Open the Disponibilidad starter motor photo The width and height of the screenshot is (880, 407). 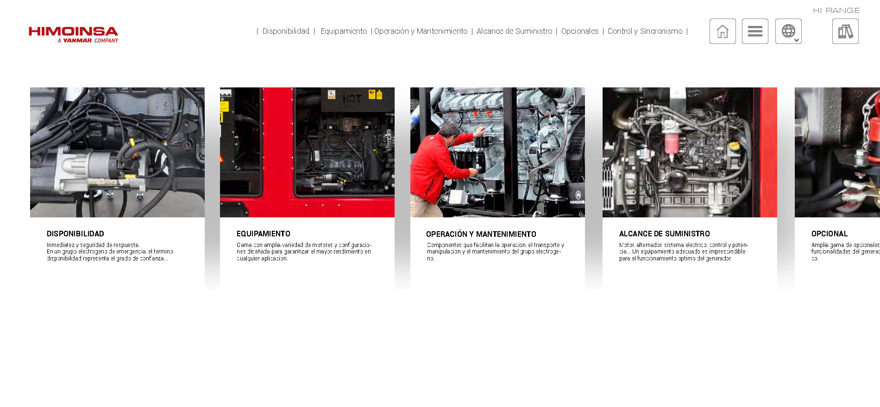click(x=117, y=152)
